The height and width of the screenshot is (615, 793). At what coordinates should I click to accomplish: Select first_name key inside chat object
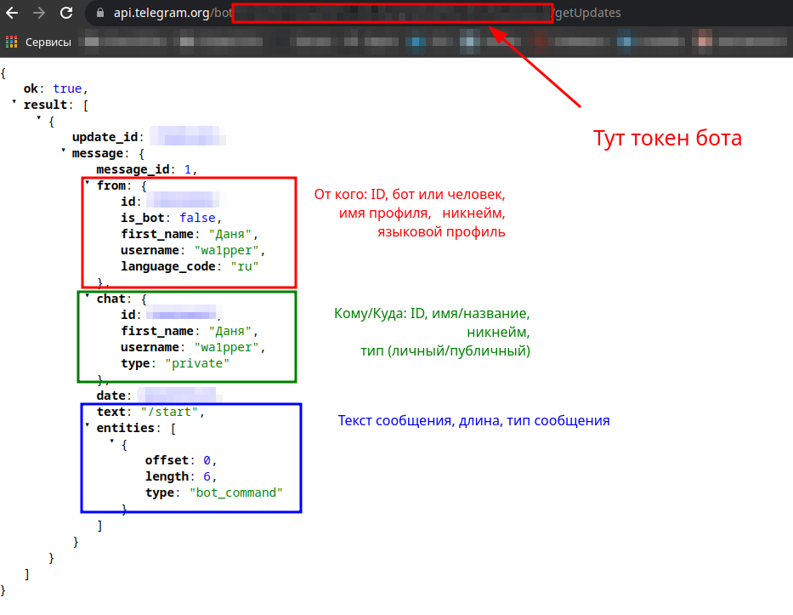(x=157, y=331)
